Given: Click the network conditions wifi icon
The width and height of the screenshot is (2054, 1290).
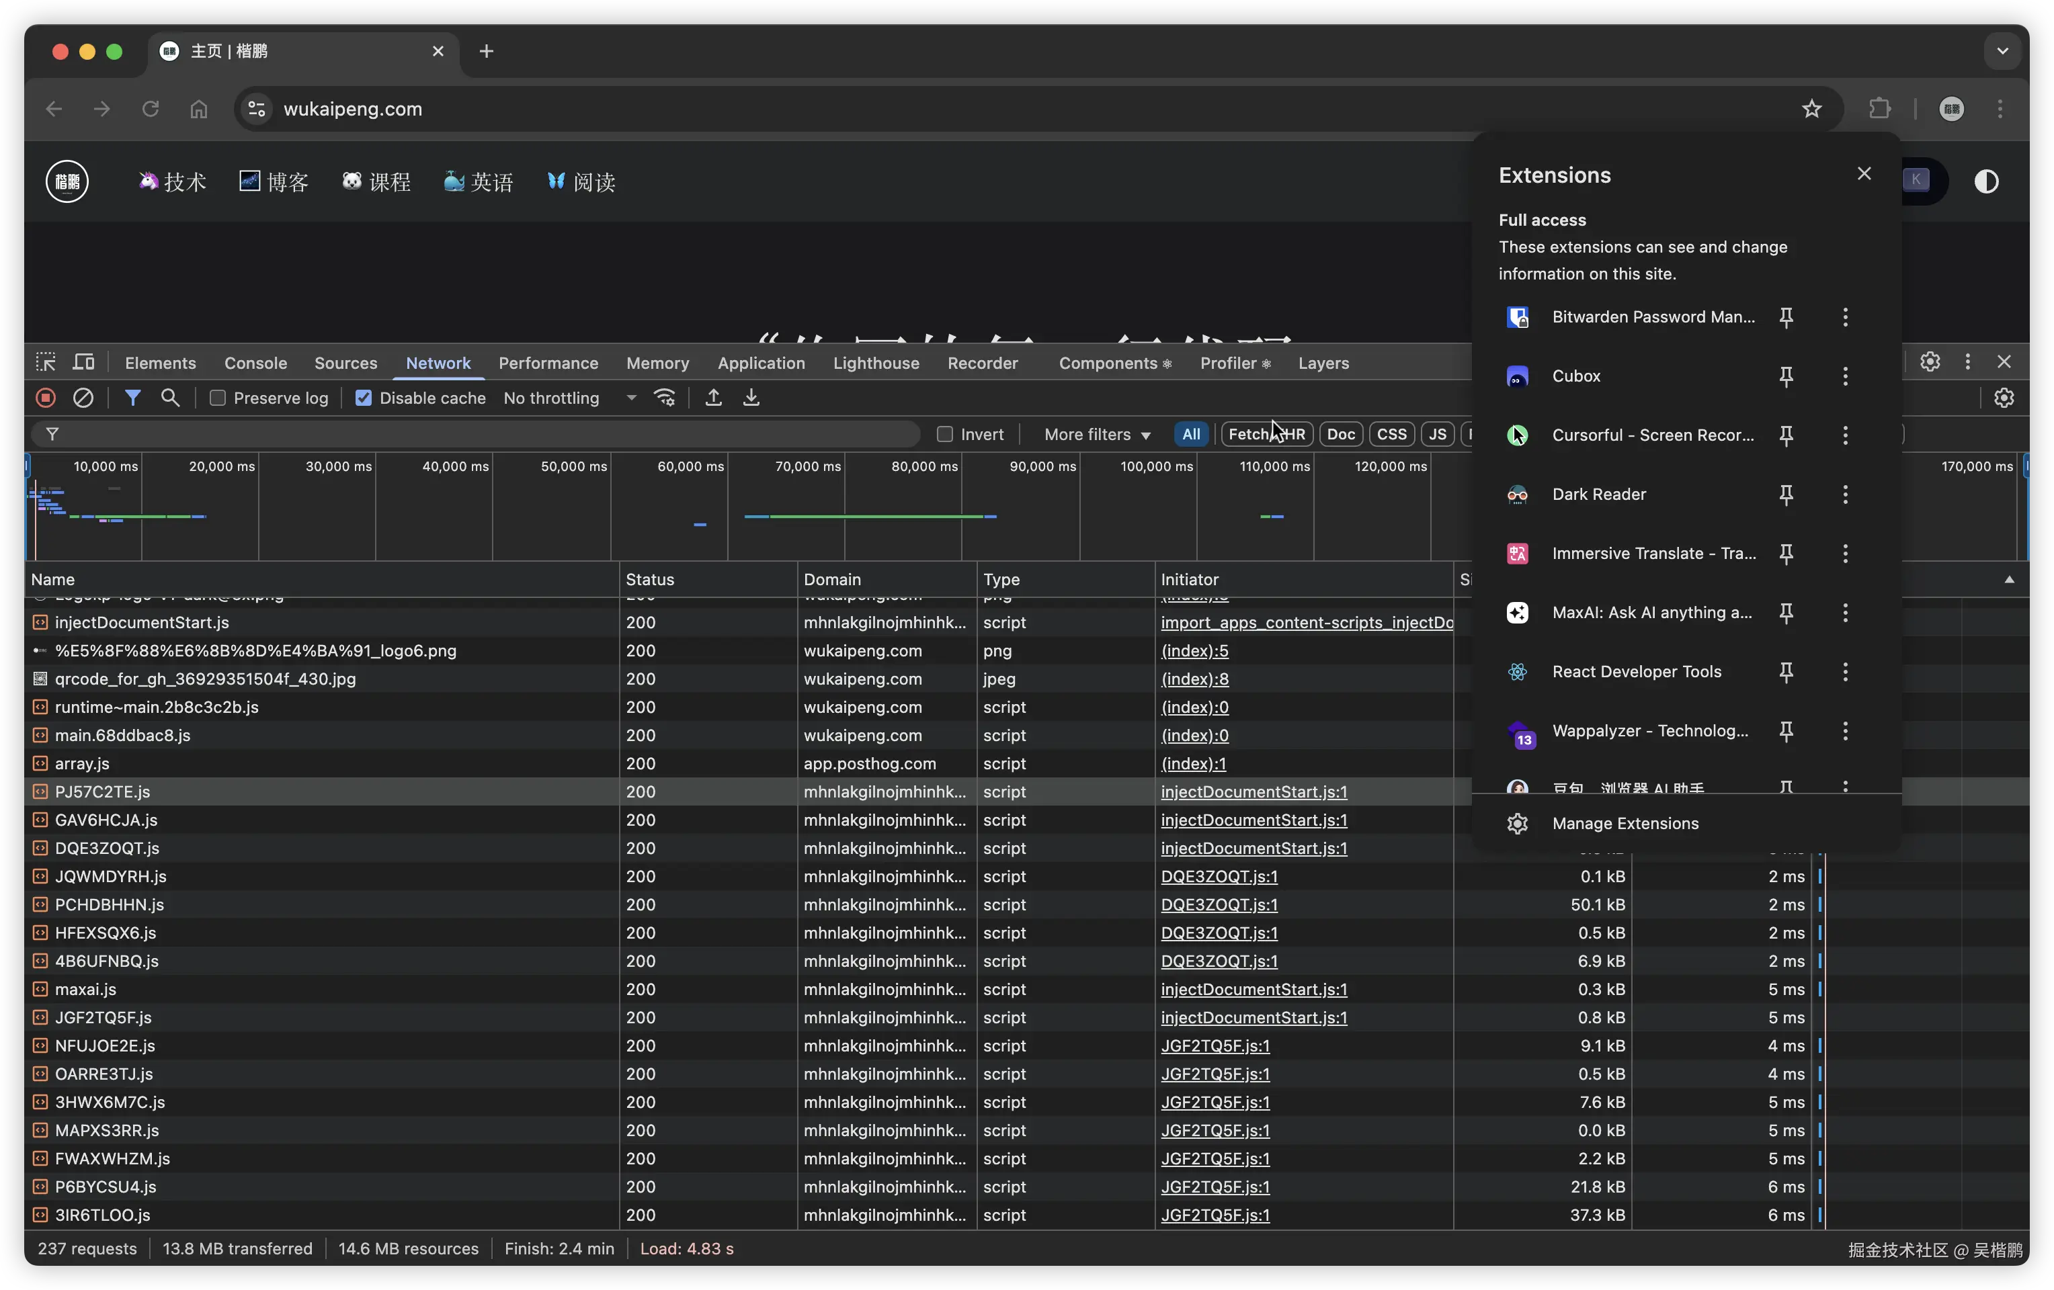Looking at the screenshot, I should pos(665,397).
